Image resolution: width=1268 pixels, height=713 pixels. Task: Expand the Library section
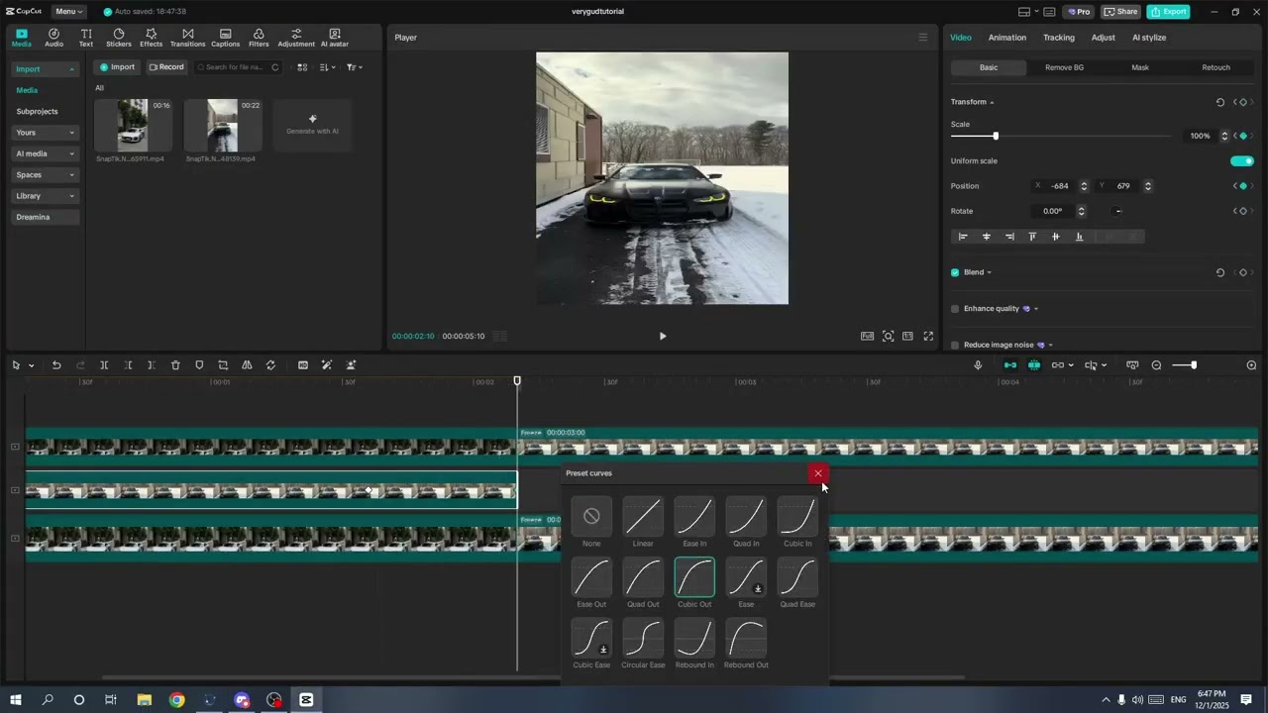coord(46,196)
